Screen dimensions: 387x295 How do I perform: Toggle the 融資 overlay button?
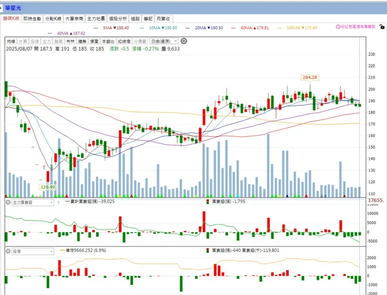click(x=59, y=41)
